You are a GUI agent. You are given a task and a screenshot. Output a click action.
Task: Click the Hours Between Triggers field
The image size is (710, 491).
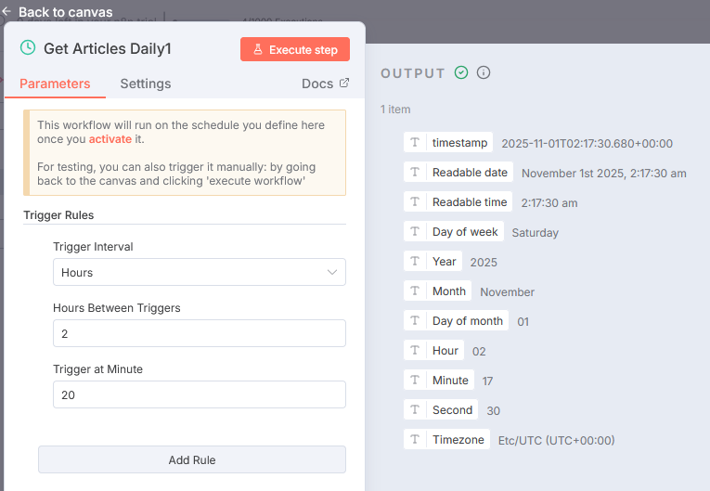click(x=199, y=333)
